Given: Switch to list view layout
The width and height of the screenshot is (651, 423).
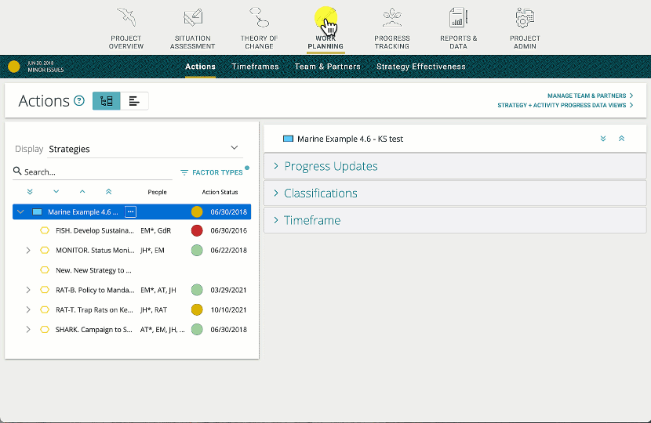Looking at the screenshot, I should click(x=134, y=101).
